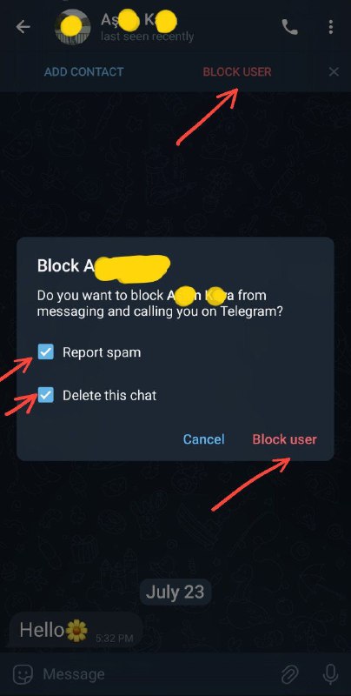Tap the microphone voice message icon
The width and height of the screenshot is (351, 696).
coord(330,675)
